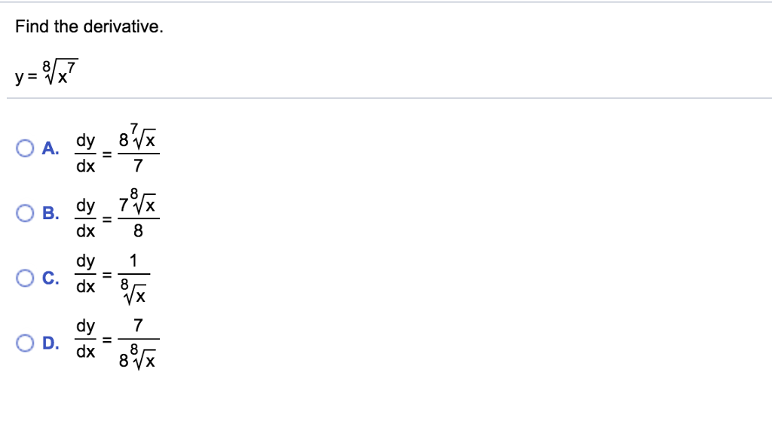
Task: Select radio button for answer A
Action: tap(25, 148)
